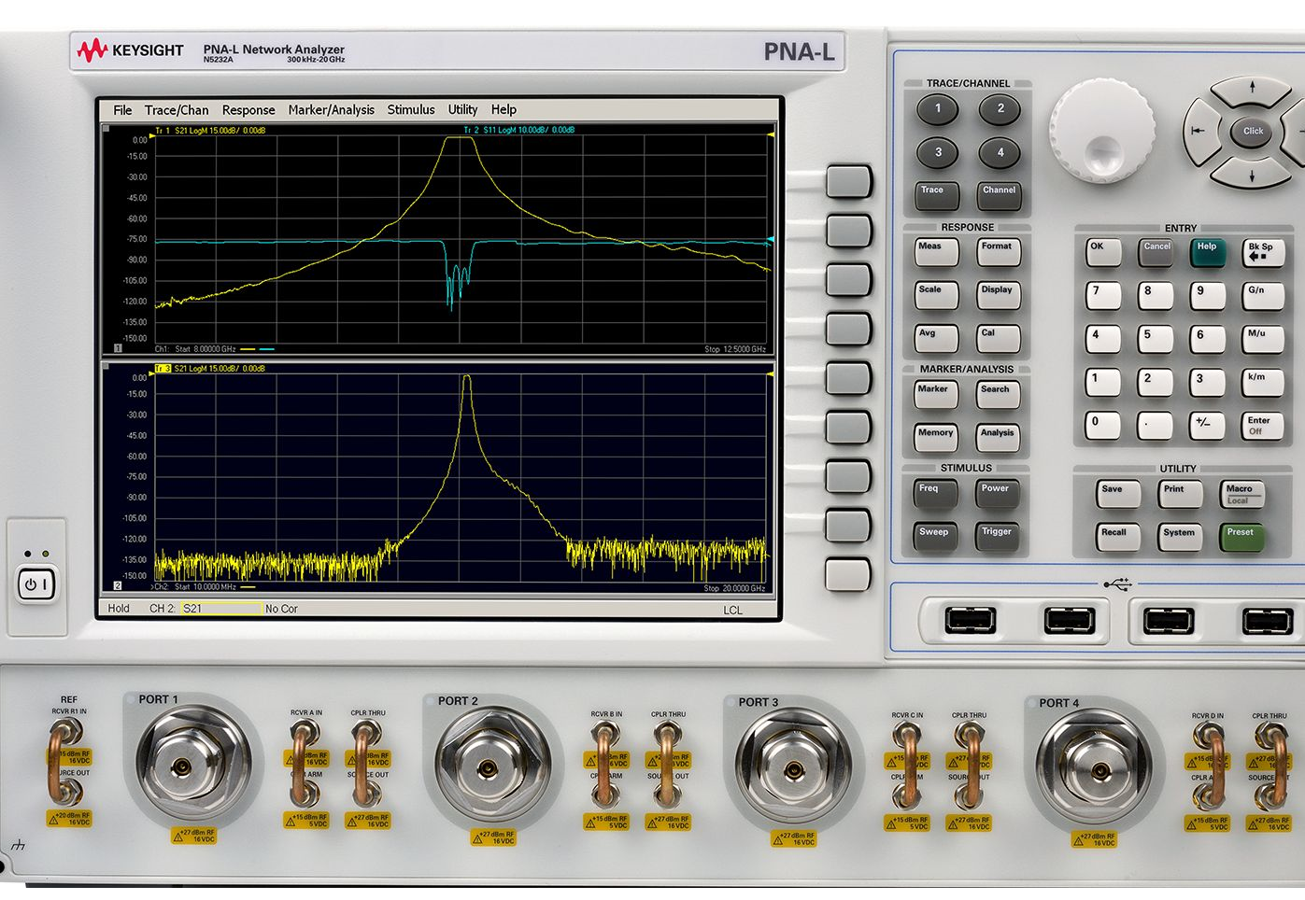Image resolution: width=1305 pixels, height=900 pixels.
Task: Open the Help menu in the display menu bar
Action: click(x=504, y=110)
